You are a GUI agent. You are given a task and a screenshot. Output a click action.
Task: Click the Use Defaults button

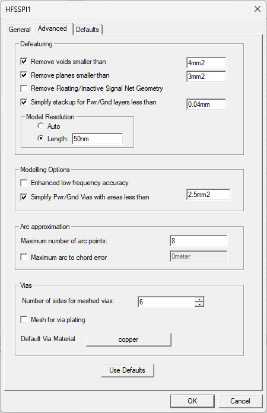click(x=128, y=370)
